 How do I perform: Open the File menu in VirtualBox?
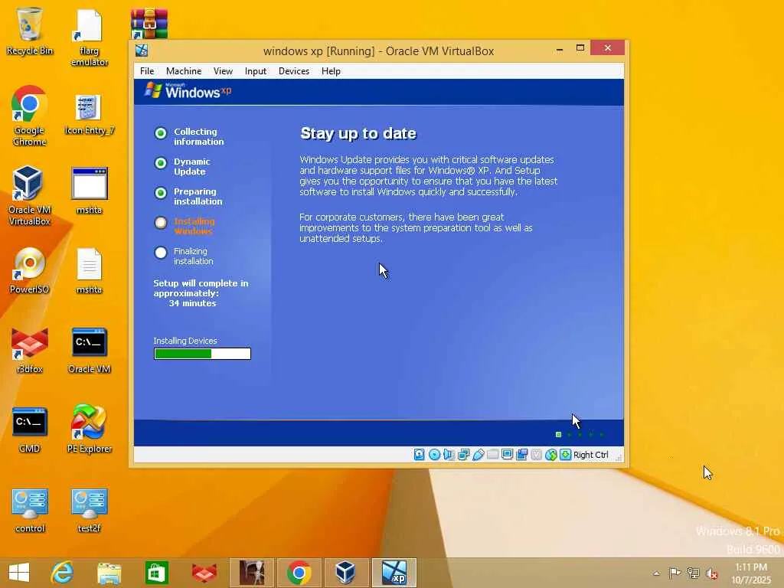[x=147, y=71]
